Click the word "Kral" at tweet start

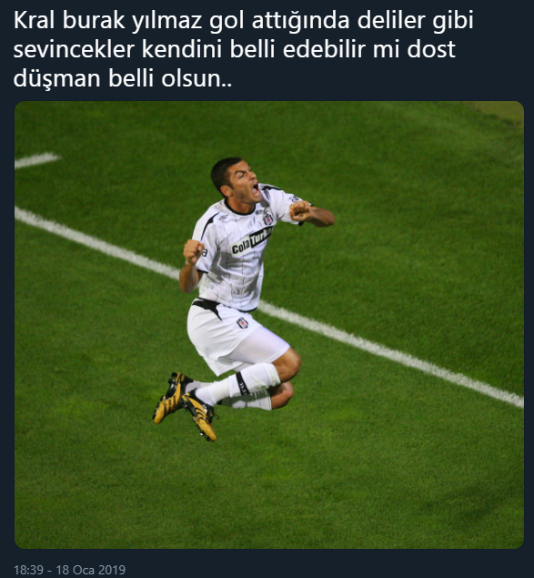point(34,20)
